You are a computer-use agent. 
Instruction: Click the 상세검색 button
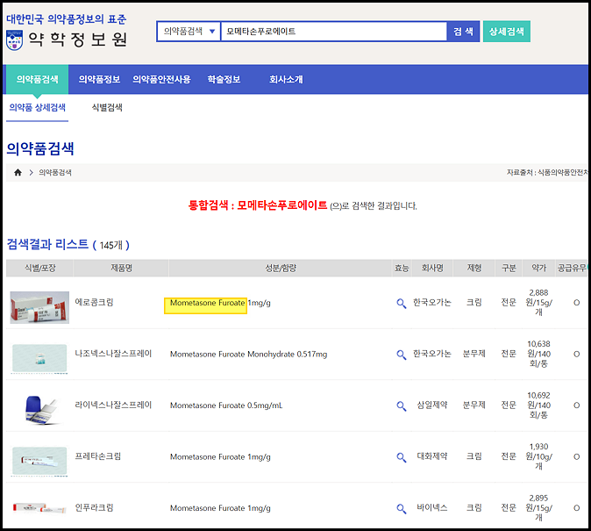pyautogui.click(x=506, y=32)
